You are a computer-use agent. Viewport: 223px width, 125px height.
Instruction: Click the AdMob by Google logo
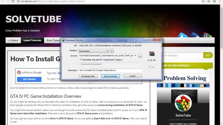click(29, 73)
